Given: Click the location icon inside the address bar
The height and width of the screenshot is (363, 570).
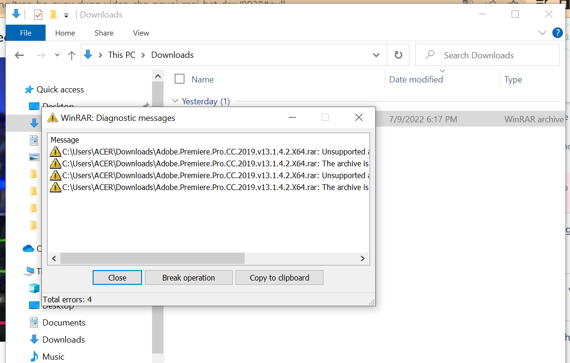Looking at the screenshot, I should (88, 54).
